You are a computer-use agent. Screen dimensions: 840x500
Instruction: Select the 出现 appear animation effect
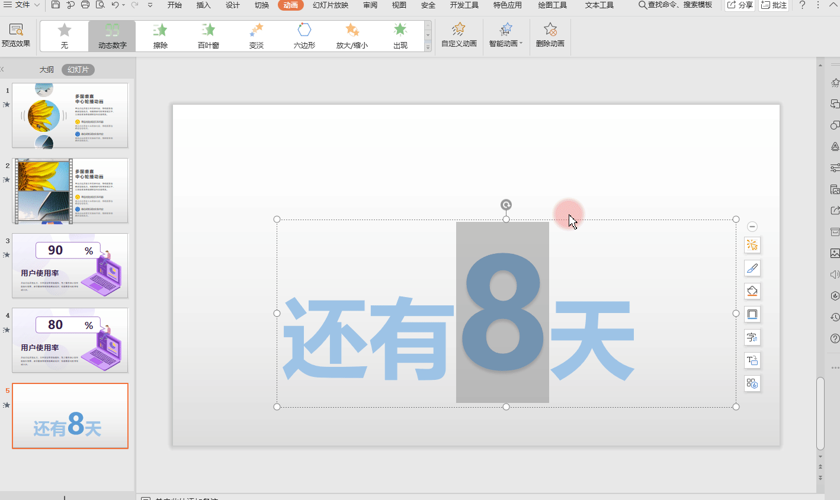click(x=400, y=36)
